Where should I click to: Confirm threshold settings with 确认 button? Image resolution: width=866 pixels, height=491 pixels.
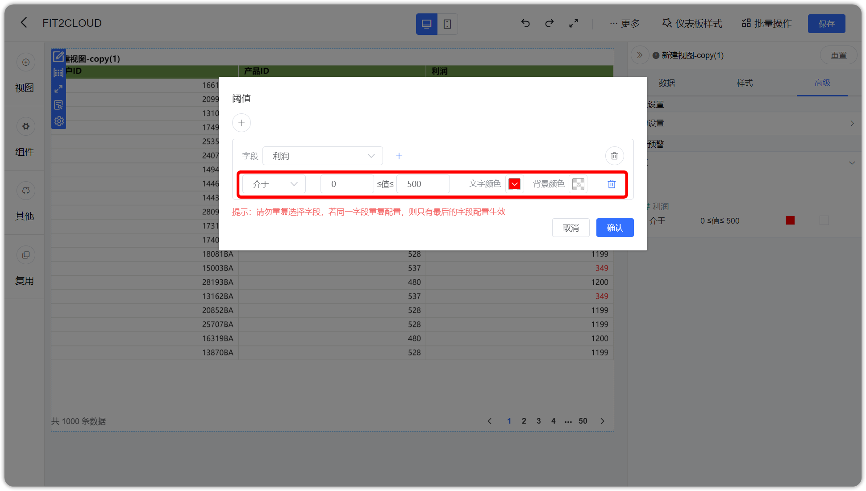tap(615, 228)
